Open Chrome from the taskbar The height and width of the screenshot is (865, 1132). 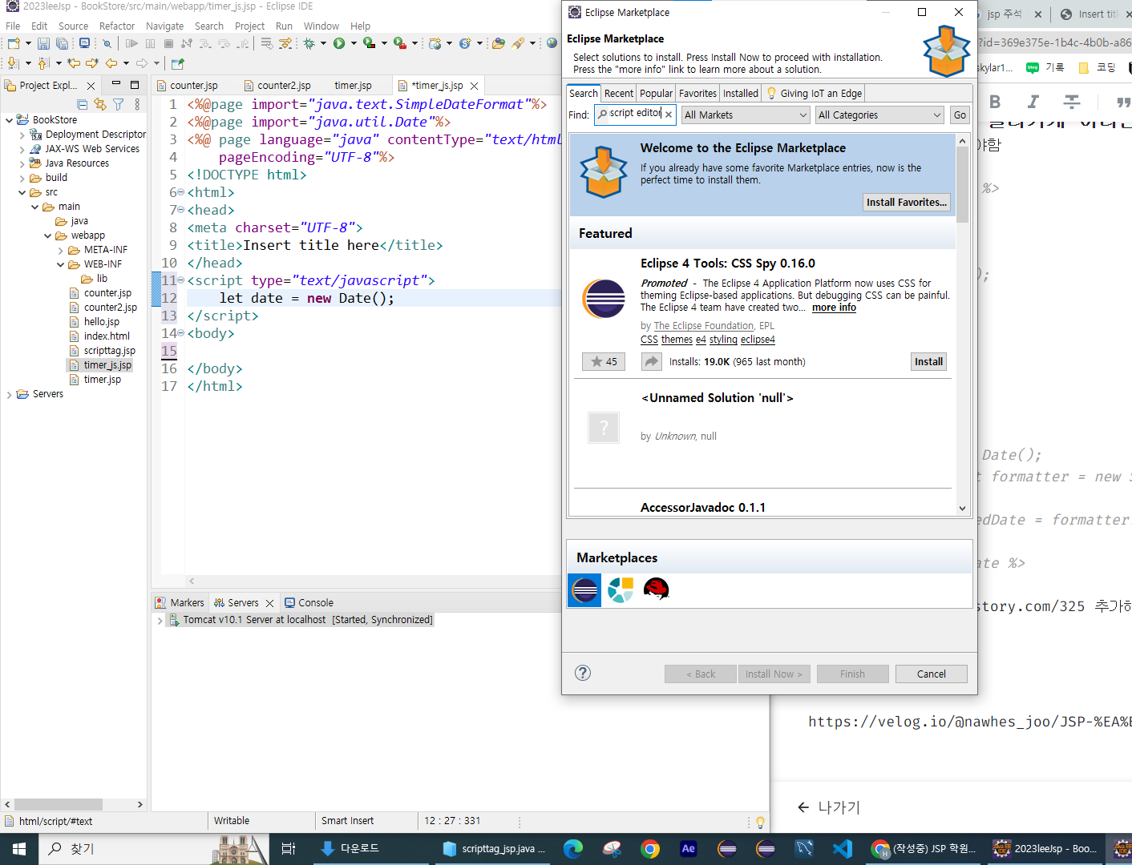tap(650, 849)
